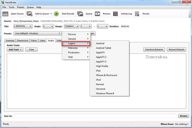Image resolution: width=192 pixels, height=128 pixels.
Task: Choose the AppleTV preset
Action: pyautogui.click(x=110, y=52)
